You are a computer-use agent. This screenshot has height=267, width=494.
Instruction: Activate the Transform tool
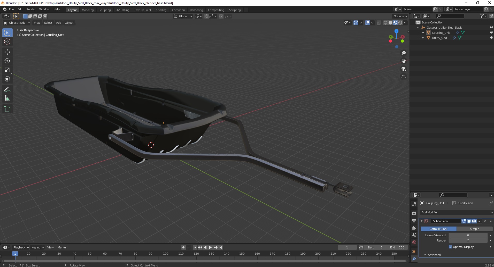click(7, 79)
